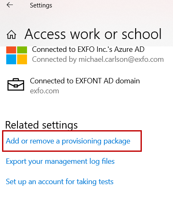
Task: Open Add or remove a provisioning package
Action: 68,141
